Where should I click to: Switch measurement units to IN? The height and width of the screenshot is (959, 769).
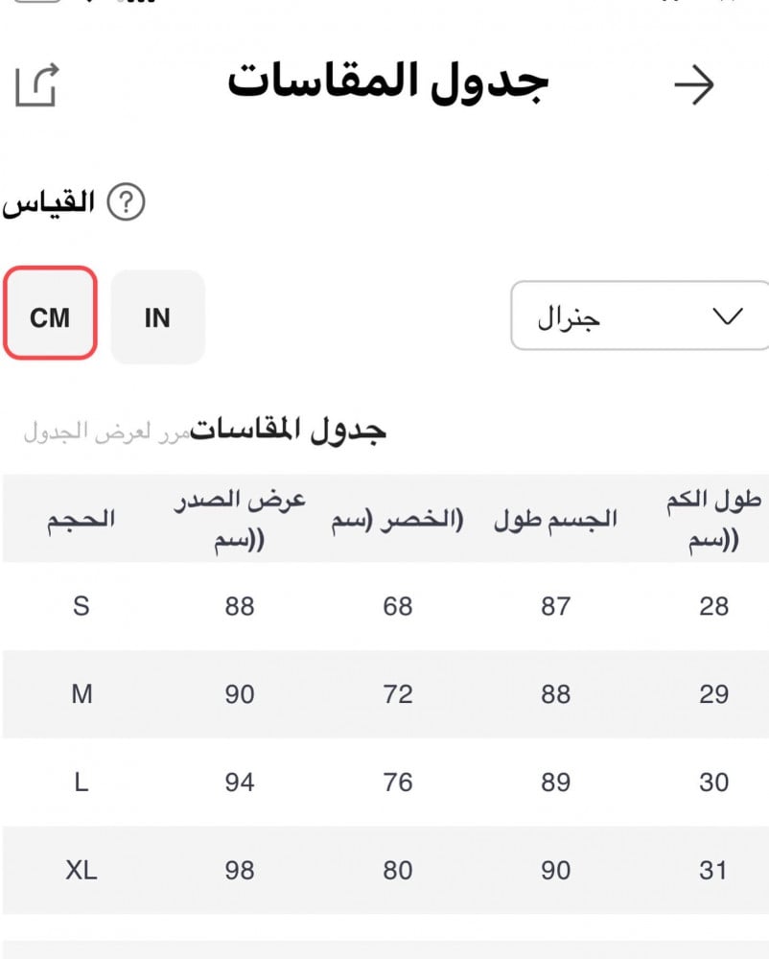click(157, 316)
